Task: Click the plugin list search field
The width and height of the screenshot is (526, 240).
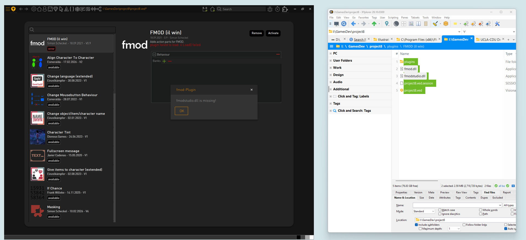Action: pos(72,30)
